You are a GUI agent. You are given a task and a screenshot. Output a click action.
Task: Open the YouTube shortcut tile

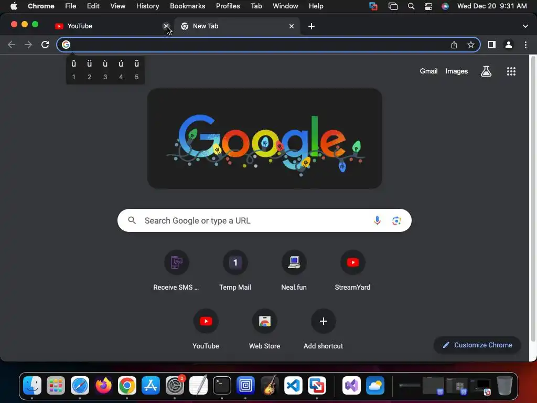206,330
